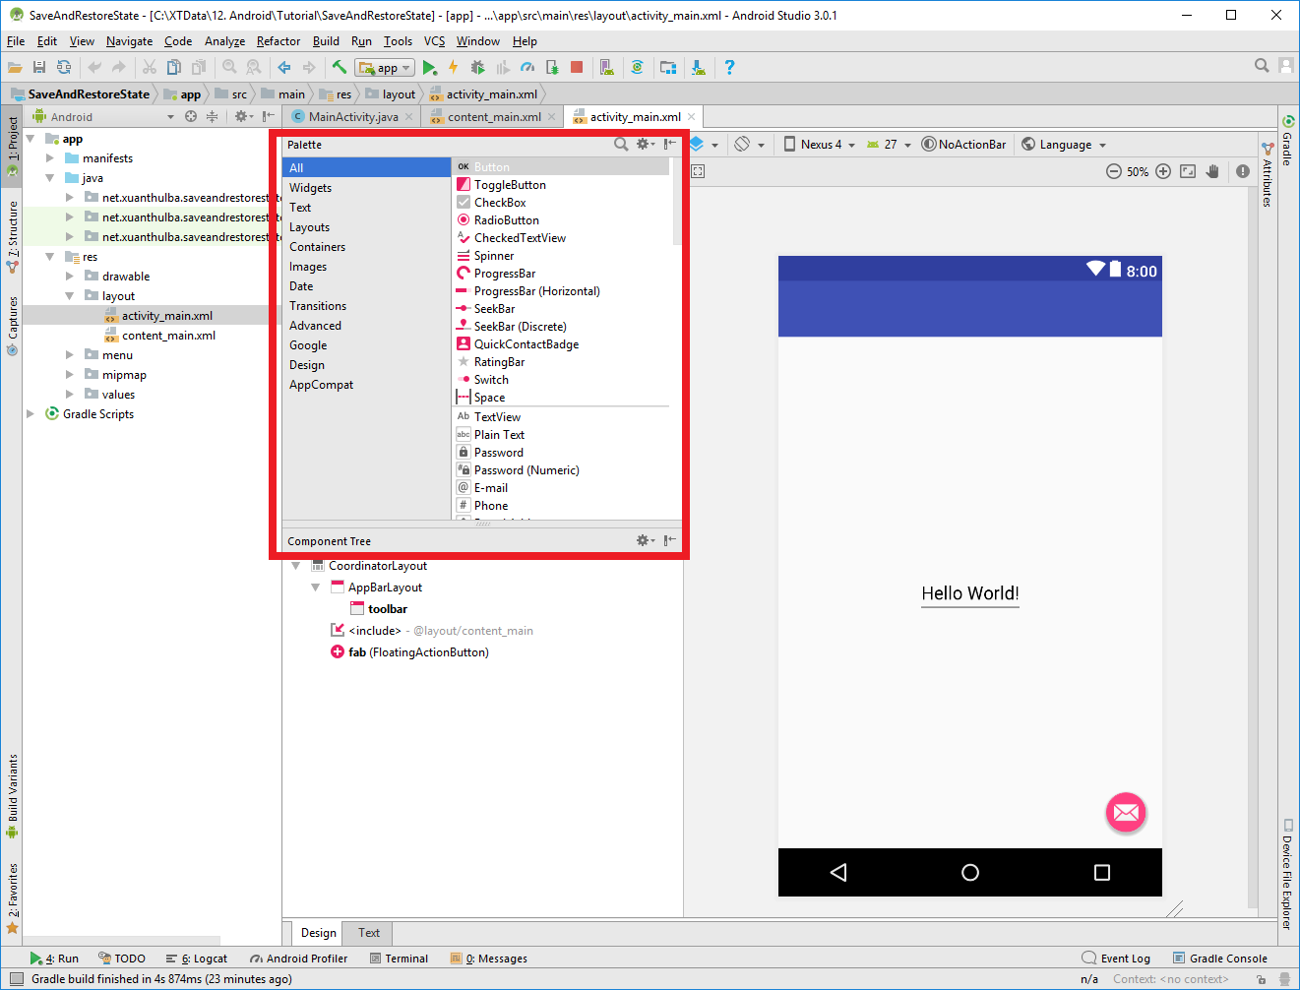This screenshot has width=1300, height=990.
Task: Collapse the AppBarLayout node
Action: coord(316,588)
